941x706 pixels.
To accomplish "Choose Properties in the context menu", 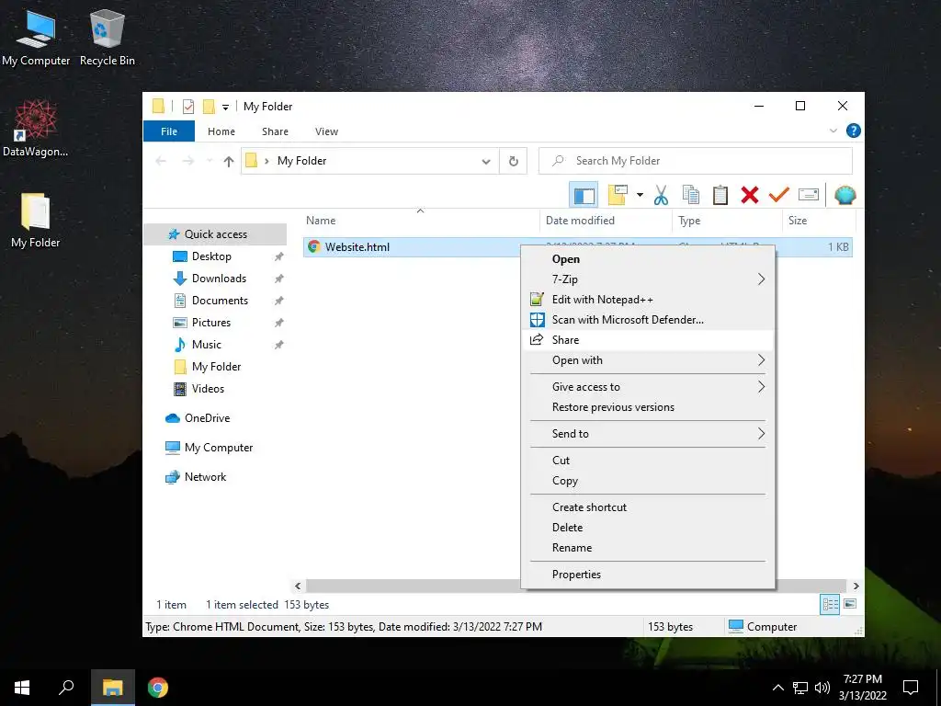I will tap(648, 574).
